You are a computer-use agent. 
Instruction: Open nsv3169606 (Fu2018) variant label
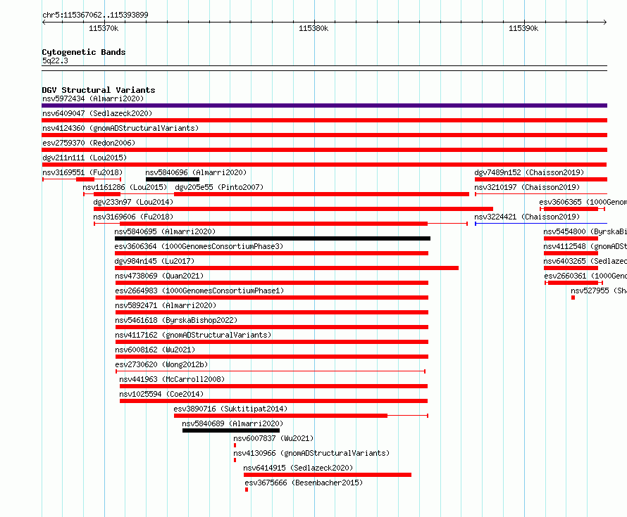point(133,217)
